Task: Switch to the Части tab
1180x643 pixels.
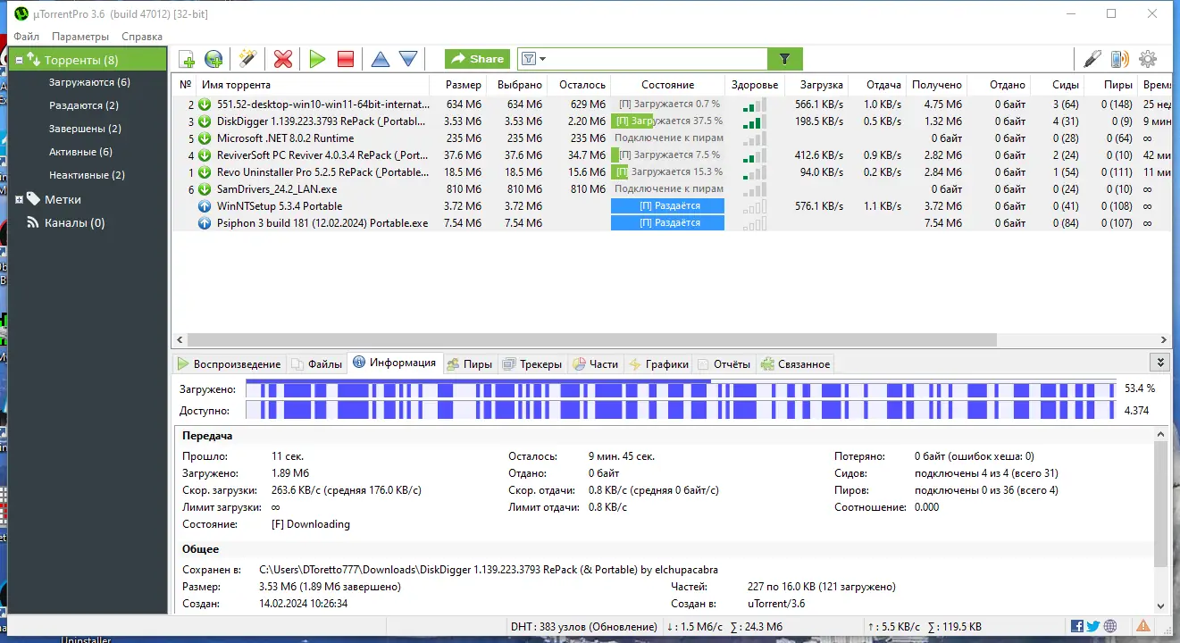Action: tap(595, 363)
